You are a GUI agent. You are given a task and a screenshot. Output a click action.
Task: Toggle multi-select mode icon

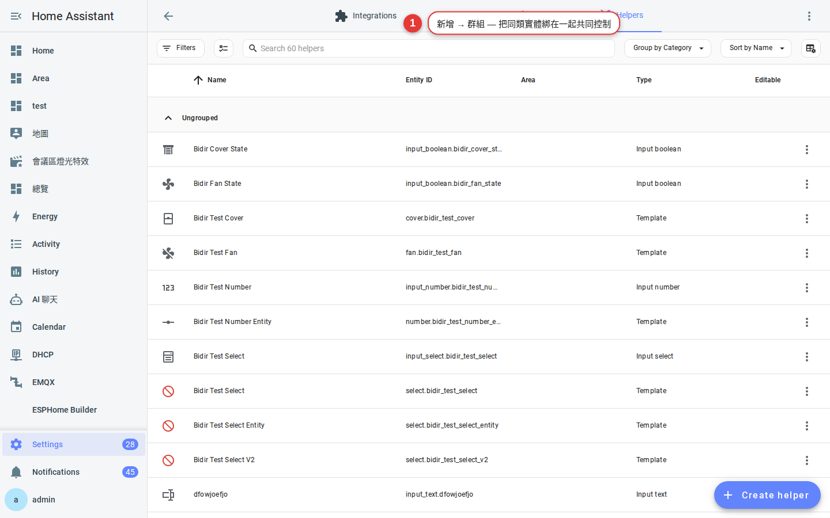pos(224,48)
